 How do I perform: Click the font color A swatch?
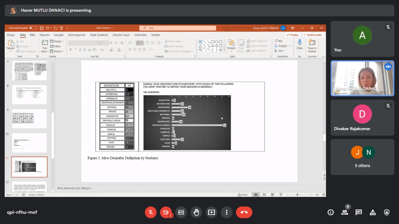point(119,50)
